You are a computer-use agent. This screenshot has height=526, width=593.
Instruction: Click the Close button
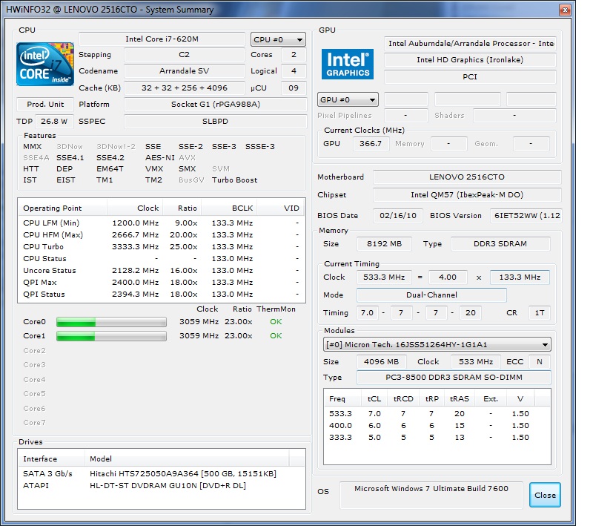[x=545, y=495]
